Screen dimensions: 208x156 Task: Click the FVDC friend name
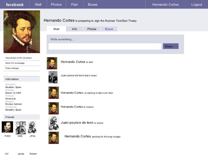coord(7,136)
